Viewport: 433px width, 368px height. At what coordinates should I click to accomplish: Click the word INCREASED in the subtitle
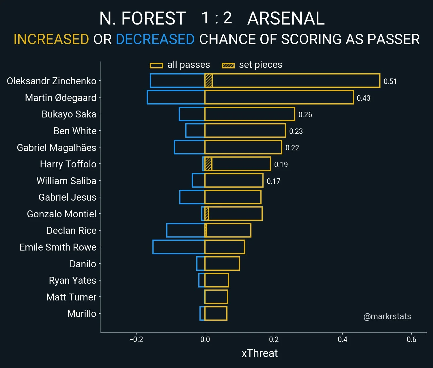pos(51,39)
